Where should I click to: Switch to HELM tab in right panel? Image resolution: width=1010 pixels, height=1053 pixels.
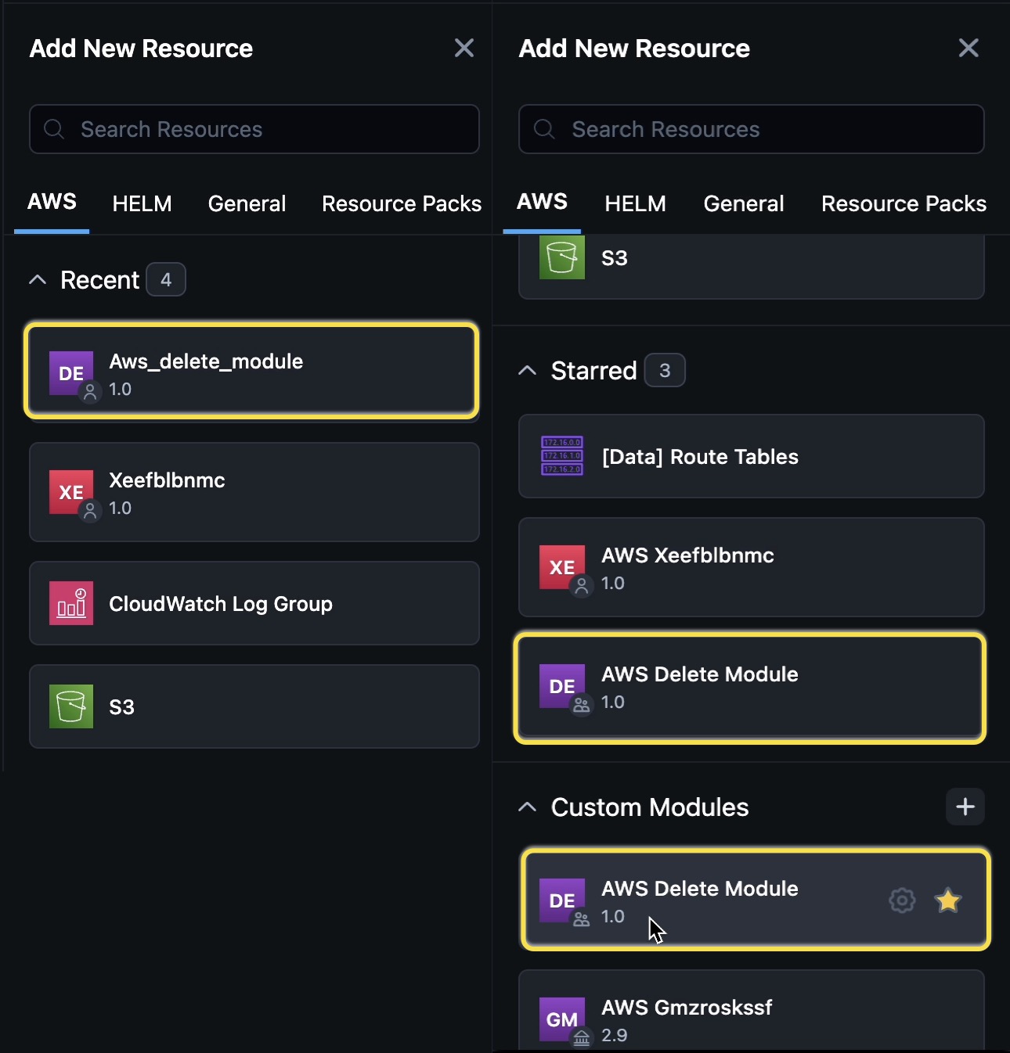(635, 203)
